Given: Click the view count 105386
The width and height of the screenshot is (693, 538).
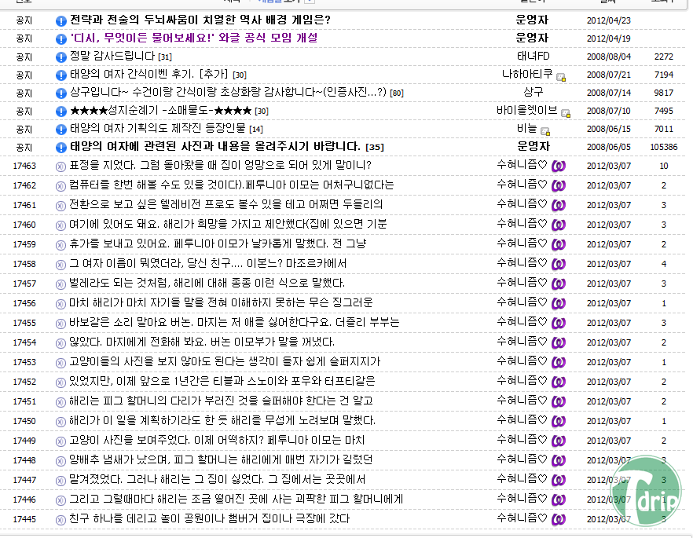Looking at the screenshot, I should [x=663, y=147].
